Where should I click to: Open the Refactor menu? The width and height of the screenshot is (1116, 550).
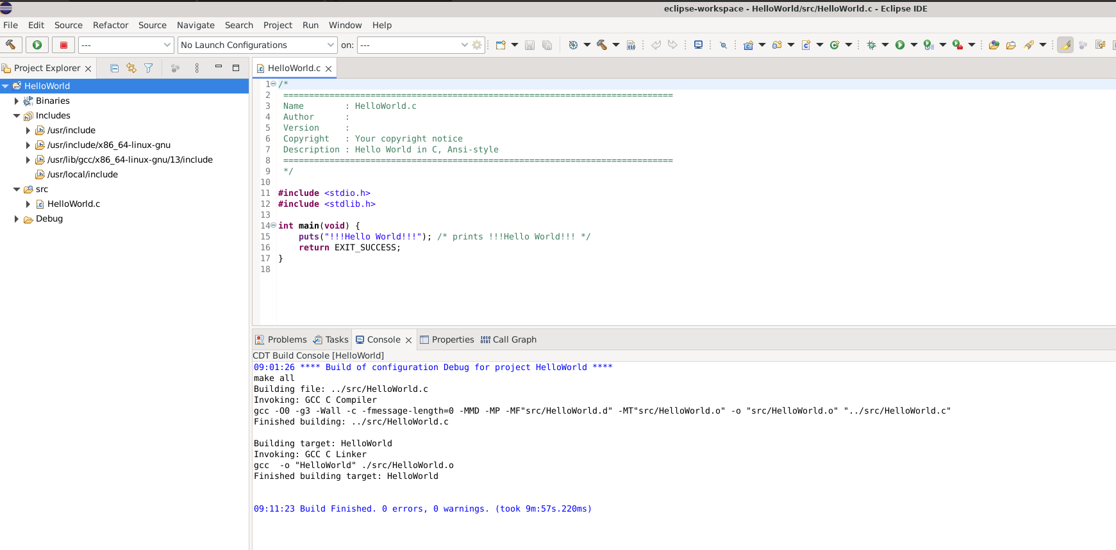[110, 25]
